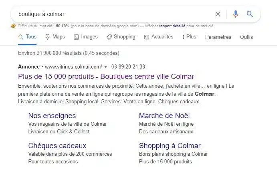Open Maps results via pin icon
Viewport: 277px width, 169px height.
[47, 37]
